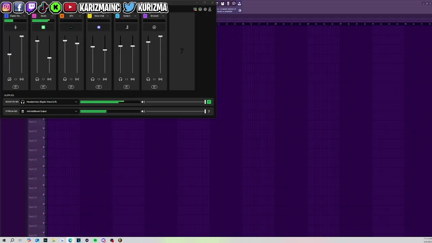Open effects for the Browser channel

tap(154, 87)
